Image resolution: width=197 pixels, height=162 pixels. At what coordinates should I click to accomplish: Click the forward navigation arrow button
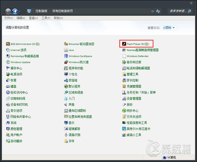(x=15, y=11)
